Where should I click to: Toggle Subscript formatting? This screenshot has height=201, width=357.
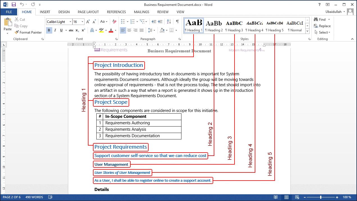(x=78, y=30)
